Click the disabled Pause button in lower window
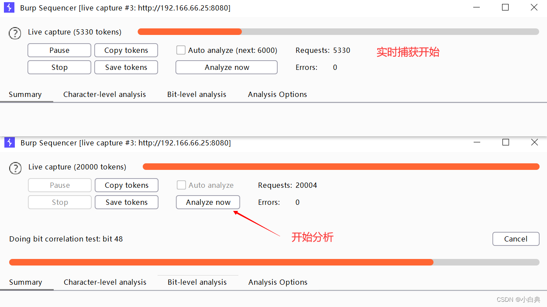 coord(60,185)
